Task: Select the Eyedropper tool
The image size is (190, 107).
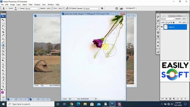Action: click(3, 81)
